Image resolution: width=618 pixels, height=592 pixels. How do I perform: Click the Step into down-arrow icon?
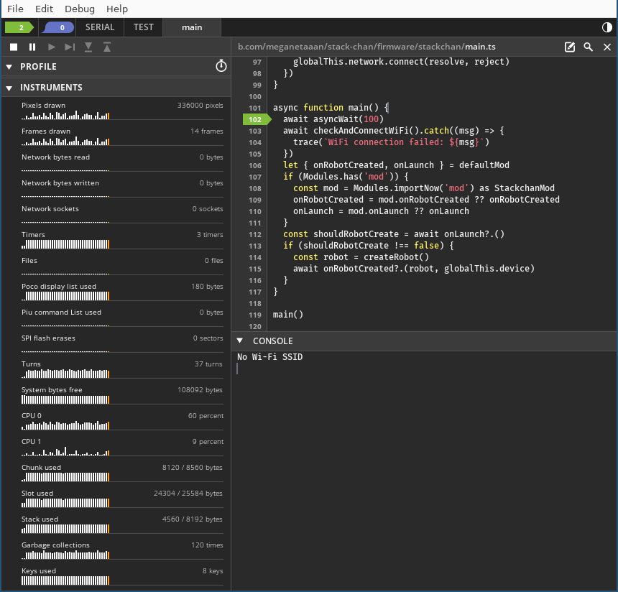pyautogui.click(x=88, y=47)
